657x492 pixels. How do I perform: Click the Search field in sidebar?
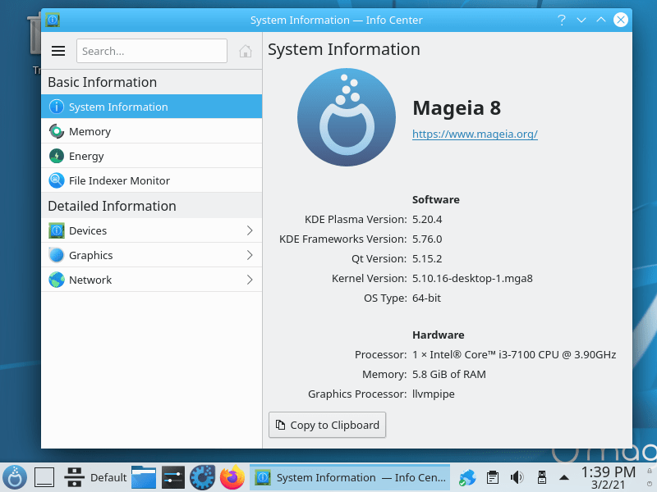pos(152,51)
